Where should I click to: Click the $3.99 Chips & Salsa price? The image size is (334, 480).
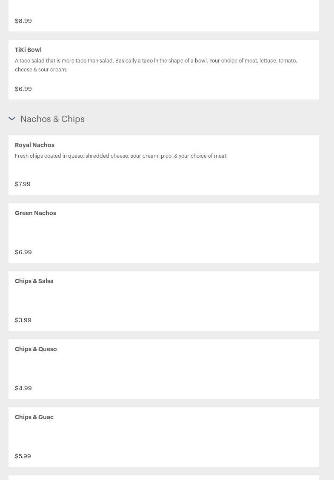(23, 320)
